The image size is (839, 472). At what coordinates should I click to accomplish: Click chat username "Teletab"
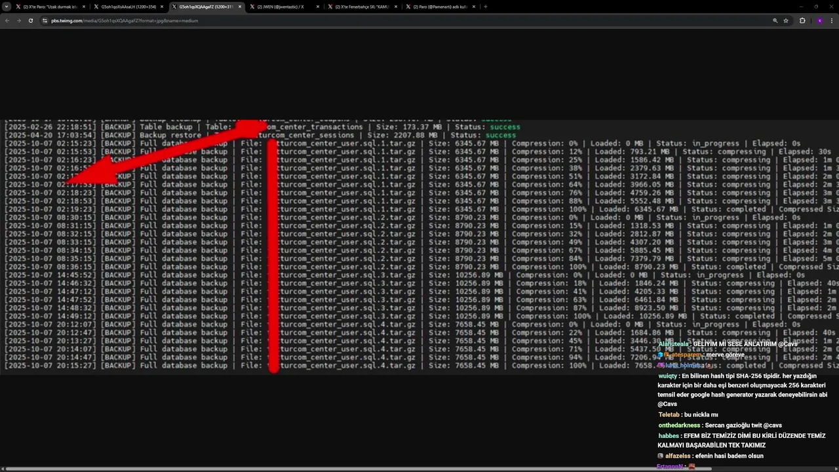click(669, 415)
